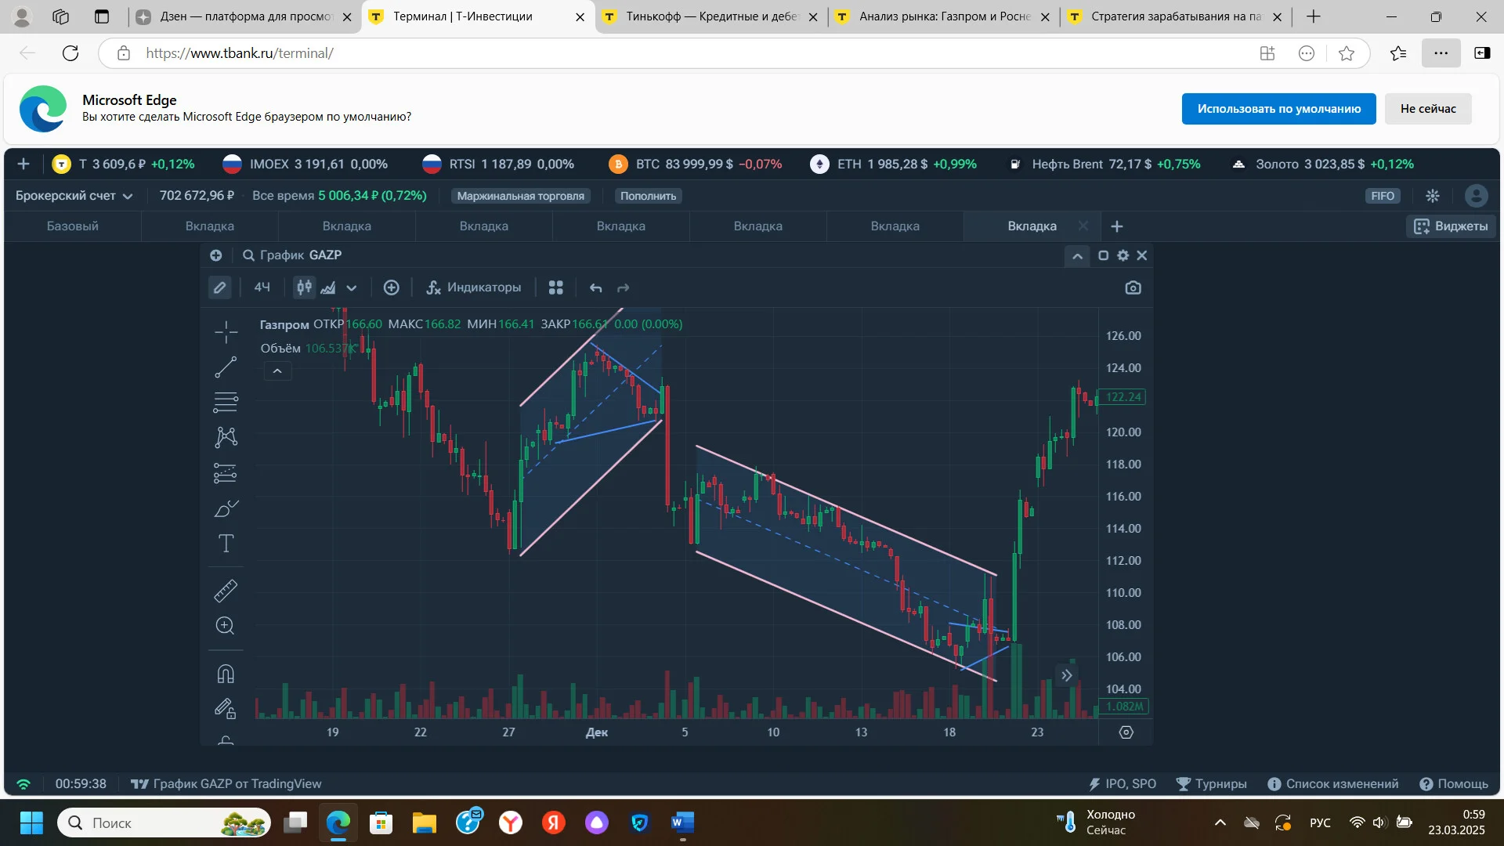
Task: Activate the zoom in tool
Action: [226, 626]
